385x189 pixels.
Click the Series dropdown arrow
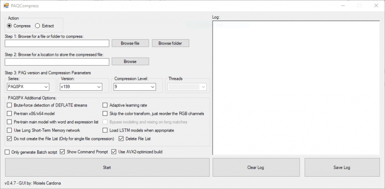point(45,87)
